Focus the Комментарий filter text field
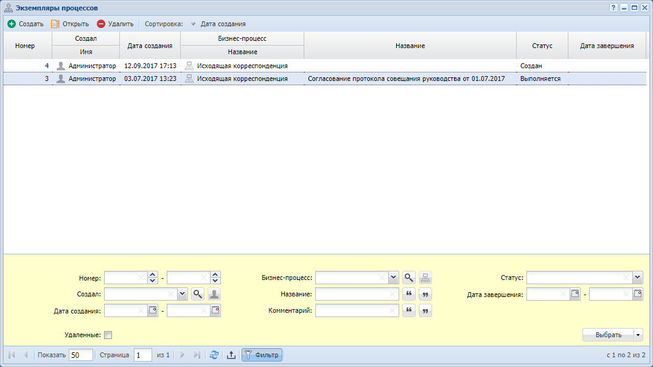This screenshot has height=367, width=653. pos(357,310)
